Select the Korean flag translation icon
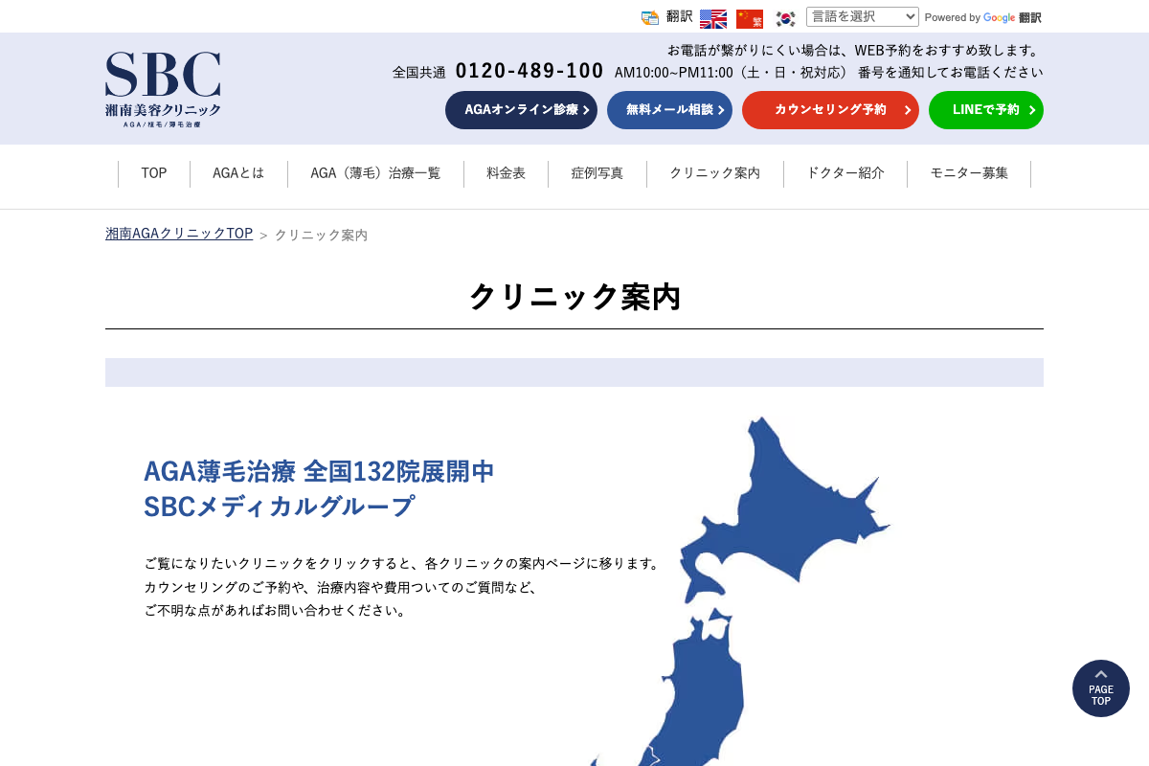Viewport: 1149px width, 766px height. [785, 18]
